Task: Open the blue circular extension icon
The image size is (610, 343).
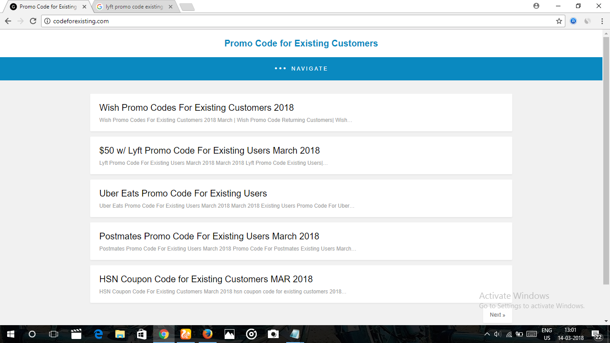Action: [573, 21]
